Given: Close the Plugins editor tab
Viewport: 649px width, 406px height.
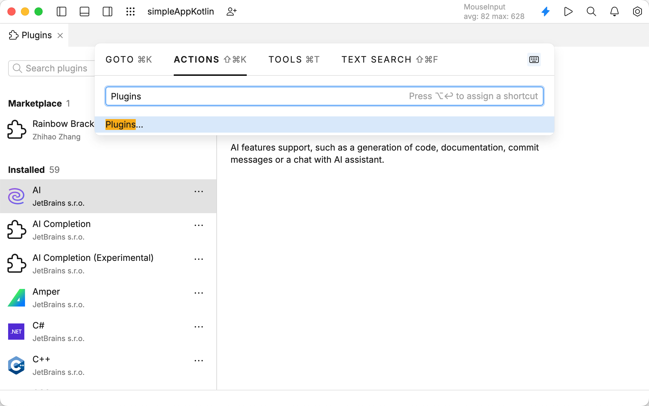Looking at the screenshot, I should [x=61, y=35].
